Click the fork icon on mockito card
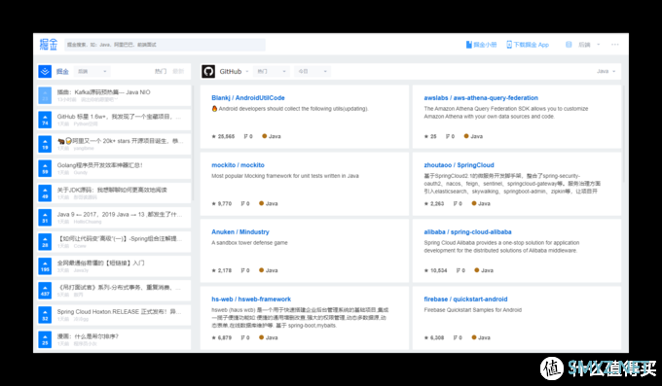 point(242,203)
